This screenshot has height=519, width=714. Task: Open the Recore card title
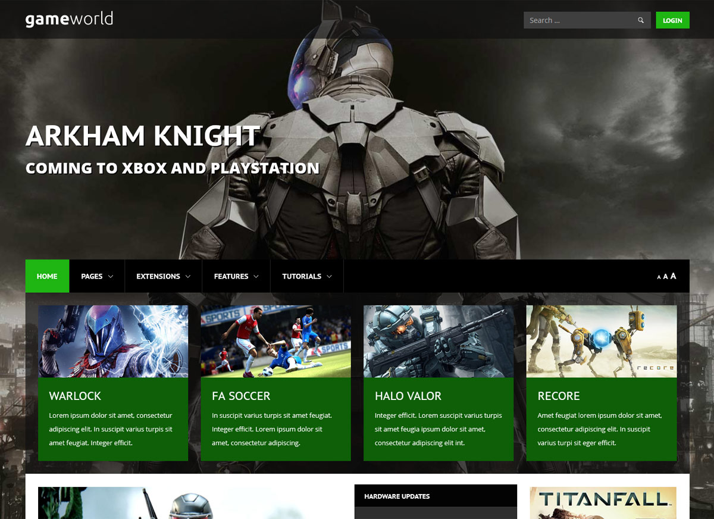coord(559,396)
